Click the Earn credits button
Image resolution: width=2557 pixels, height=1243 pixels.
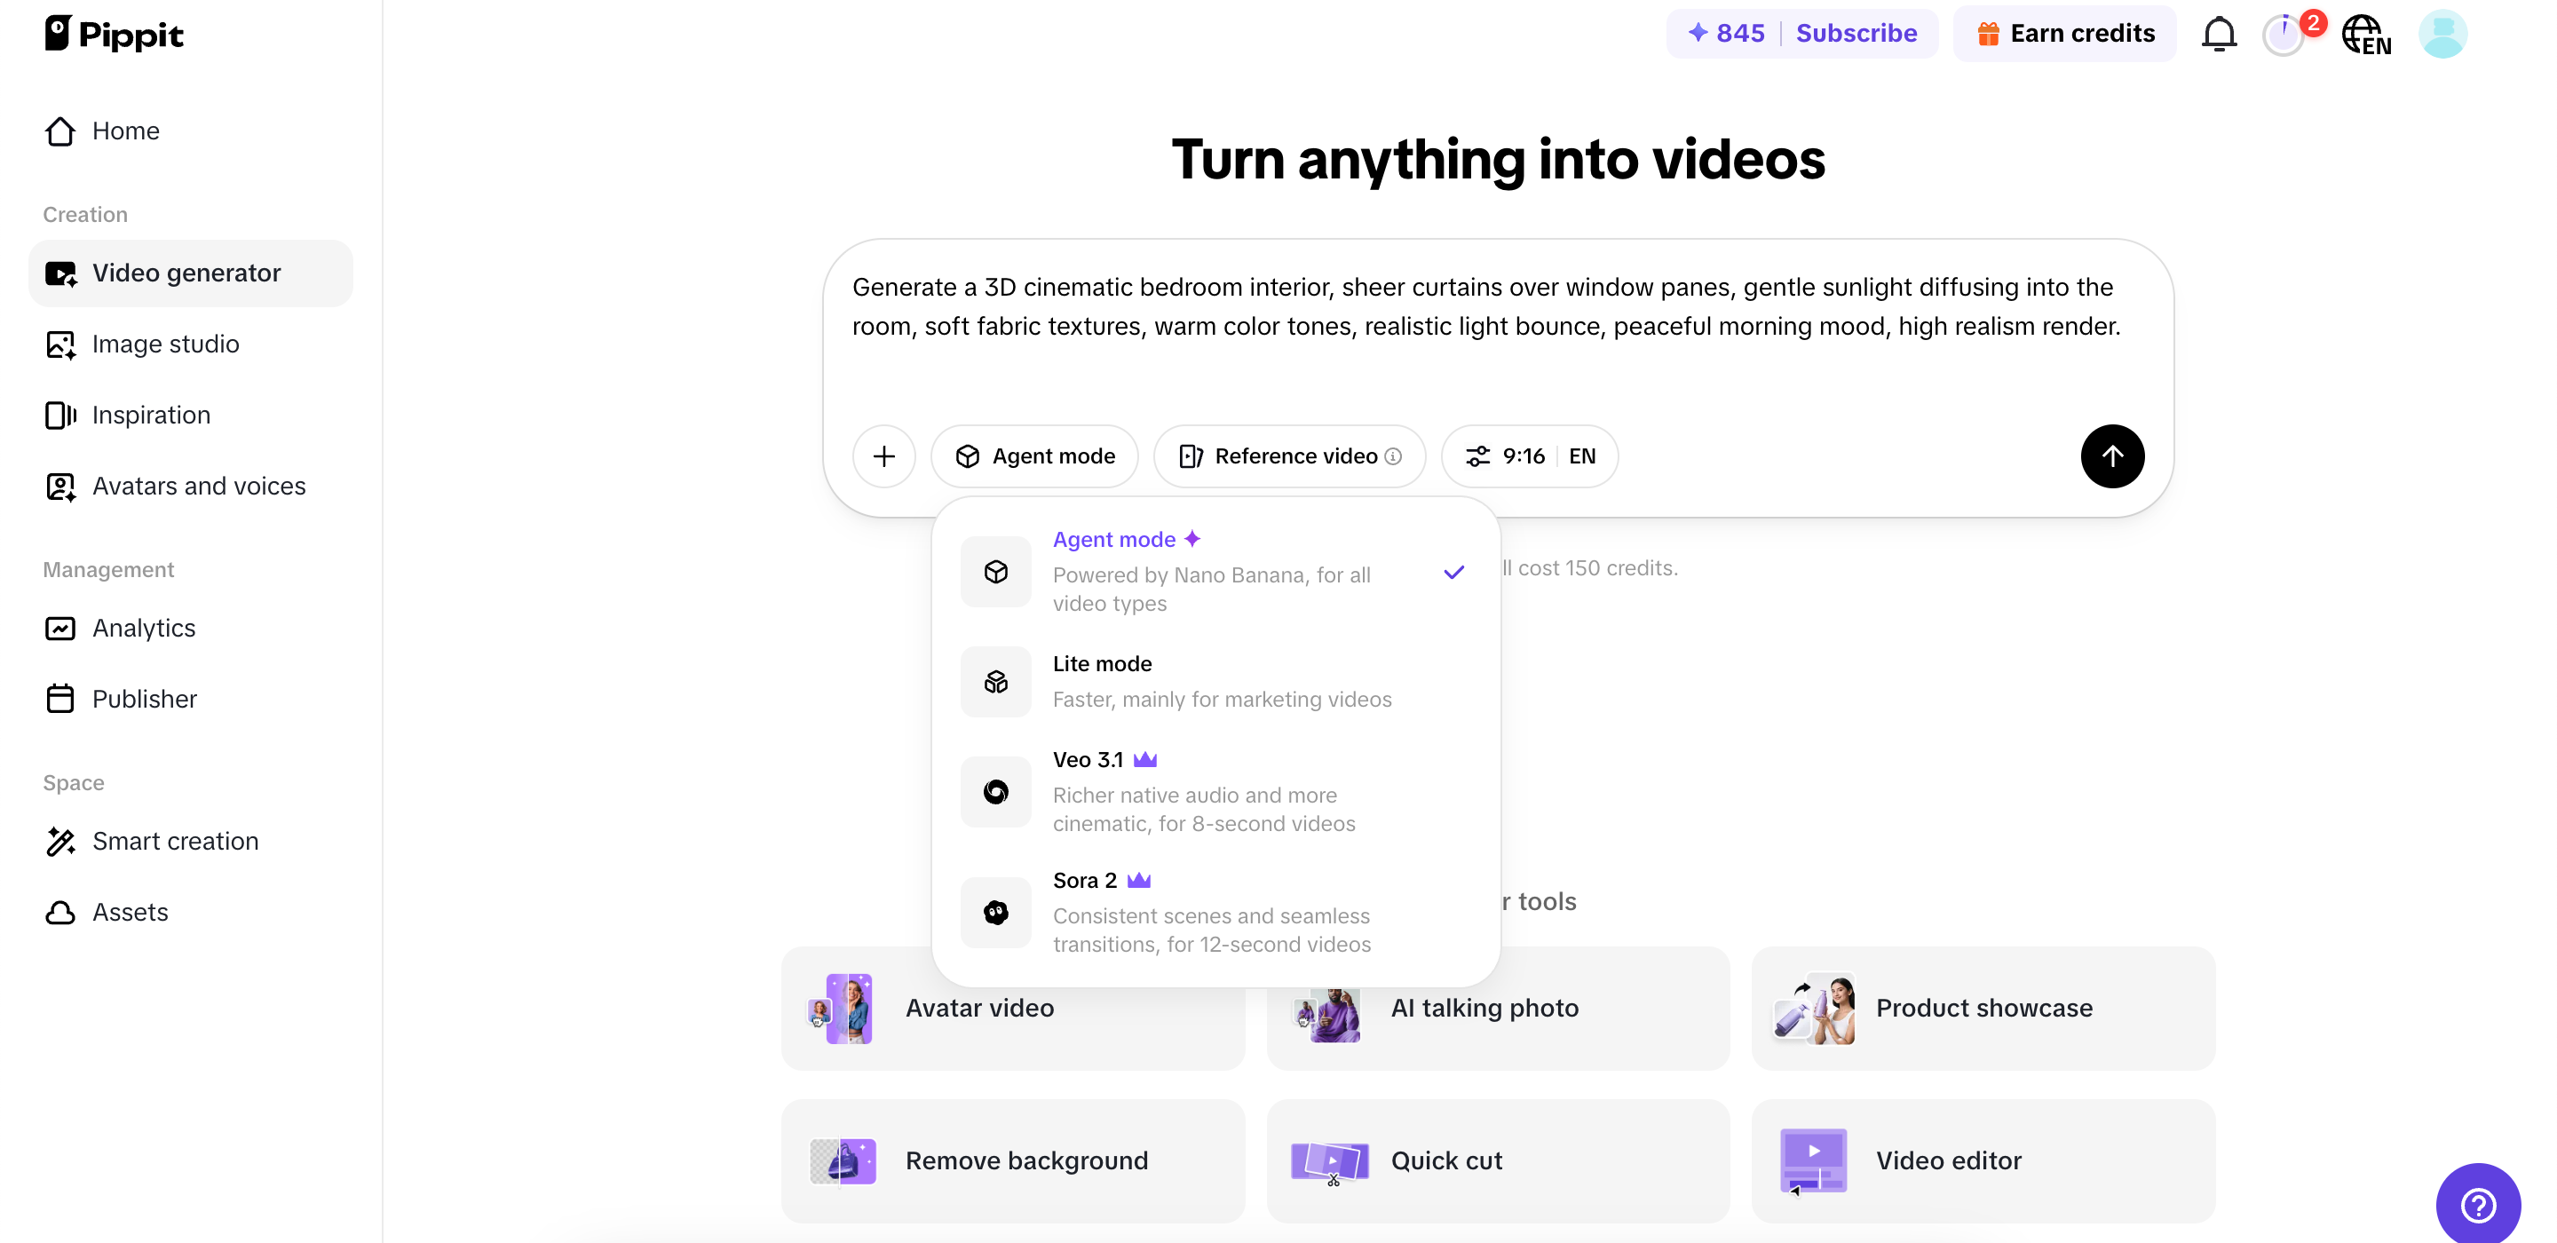coord(2064,33)
